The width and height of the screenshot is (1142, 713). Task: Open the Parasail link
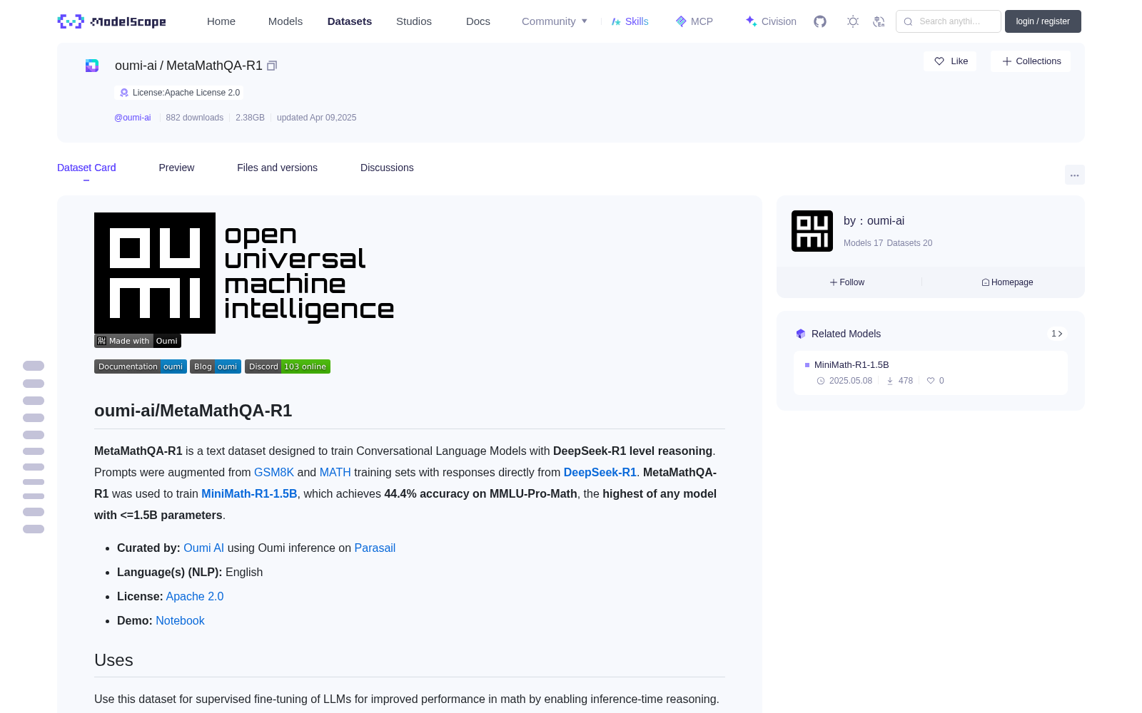point(375,548)
